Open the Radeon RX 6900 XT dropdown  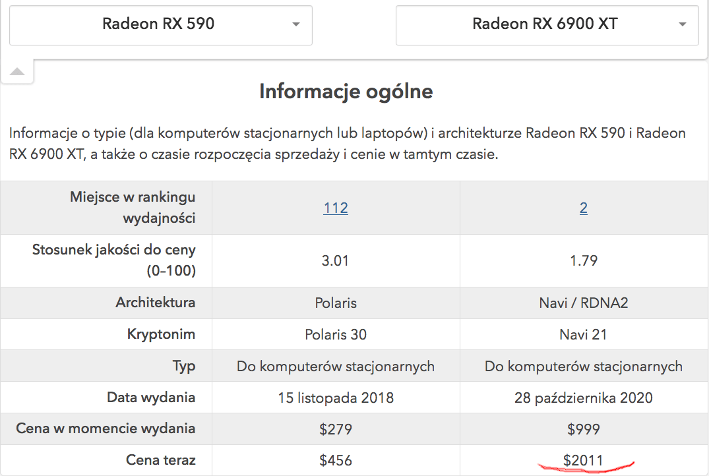coord(547,25)
